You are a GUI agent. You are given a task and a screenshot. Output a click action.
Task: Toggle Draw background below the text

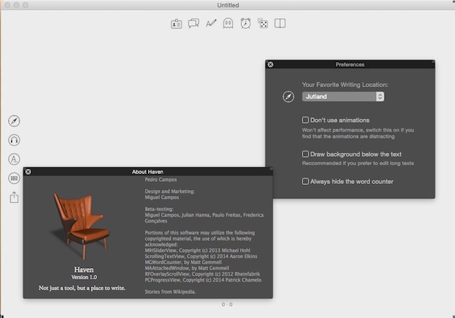pos(306,154)
